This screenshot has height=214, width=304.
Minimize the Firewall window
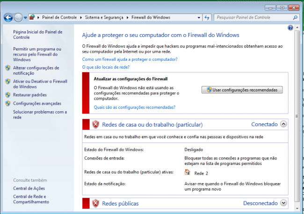270,8
